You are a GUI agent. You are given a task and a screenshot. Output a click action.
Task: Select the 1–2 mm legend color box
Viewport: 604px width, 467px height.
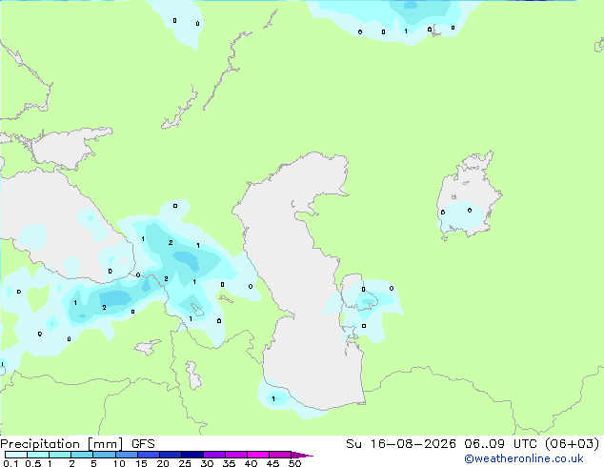point(60,455)
